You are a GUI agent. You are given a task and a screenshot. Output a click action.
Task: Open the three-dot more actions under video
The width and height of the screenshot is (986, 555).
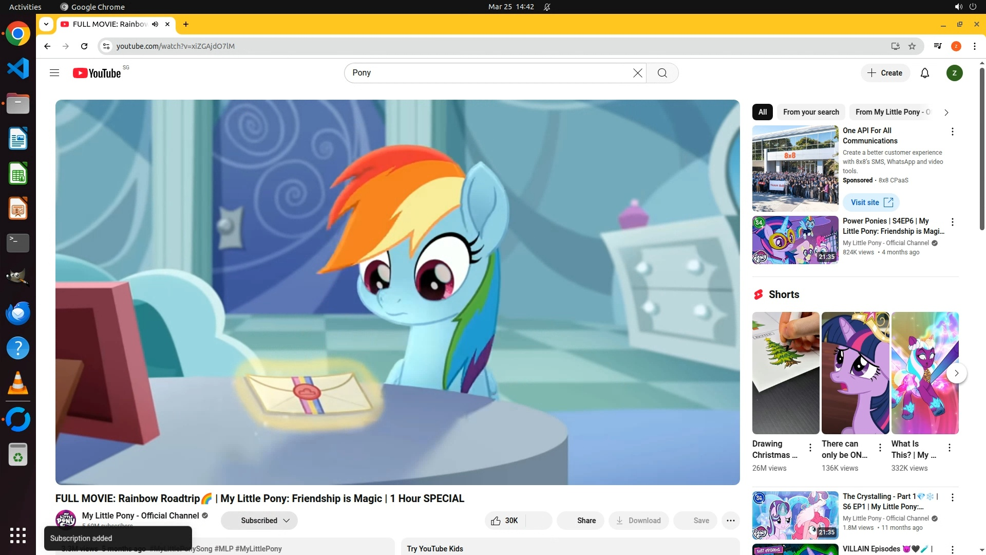click(x=730, y=521)
